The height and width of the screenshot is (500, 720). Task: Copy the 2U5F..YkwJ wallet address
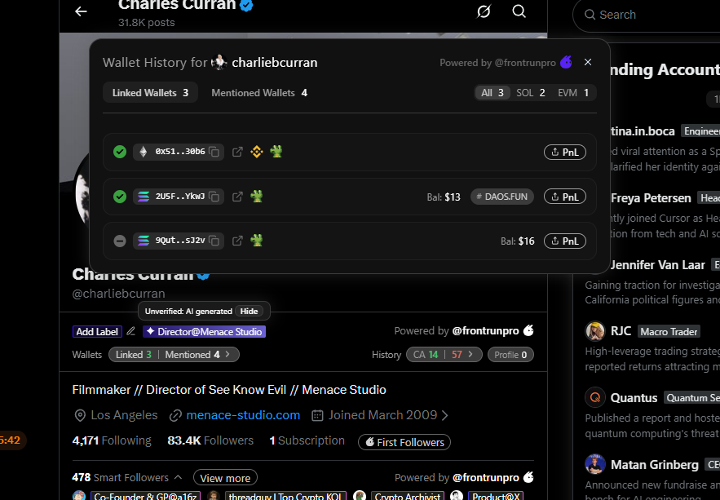click(214, 197)
